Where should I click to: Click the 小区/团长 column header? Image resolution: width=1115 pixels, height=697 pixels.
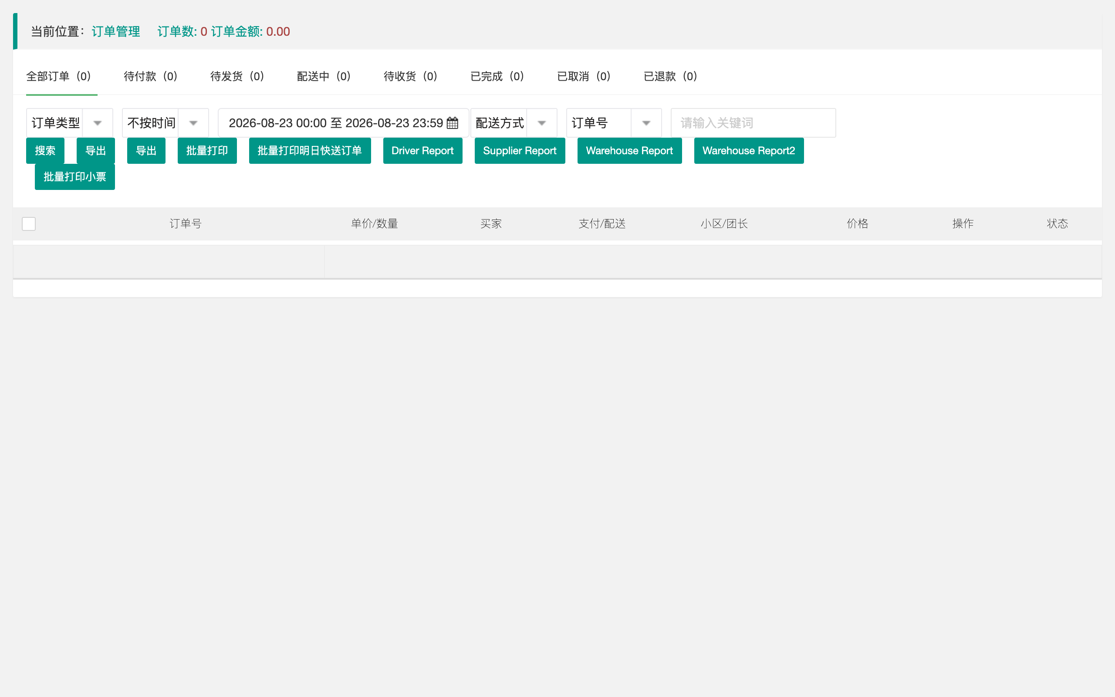click(x=724, y=224)
